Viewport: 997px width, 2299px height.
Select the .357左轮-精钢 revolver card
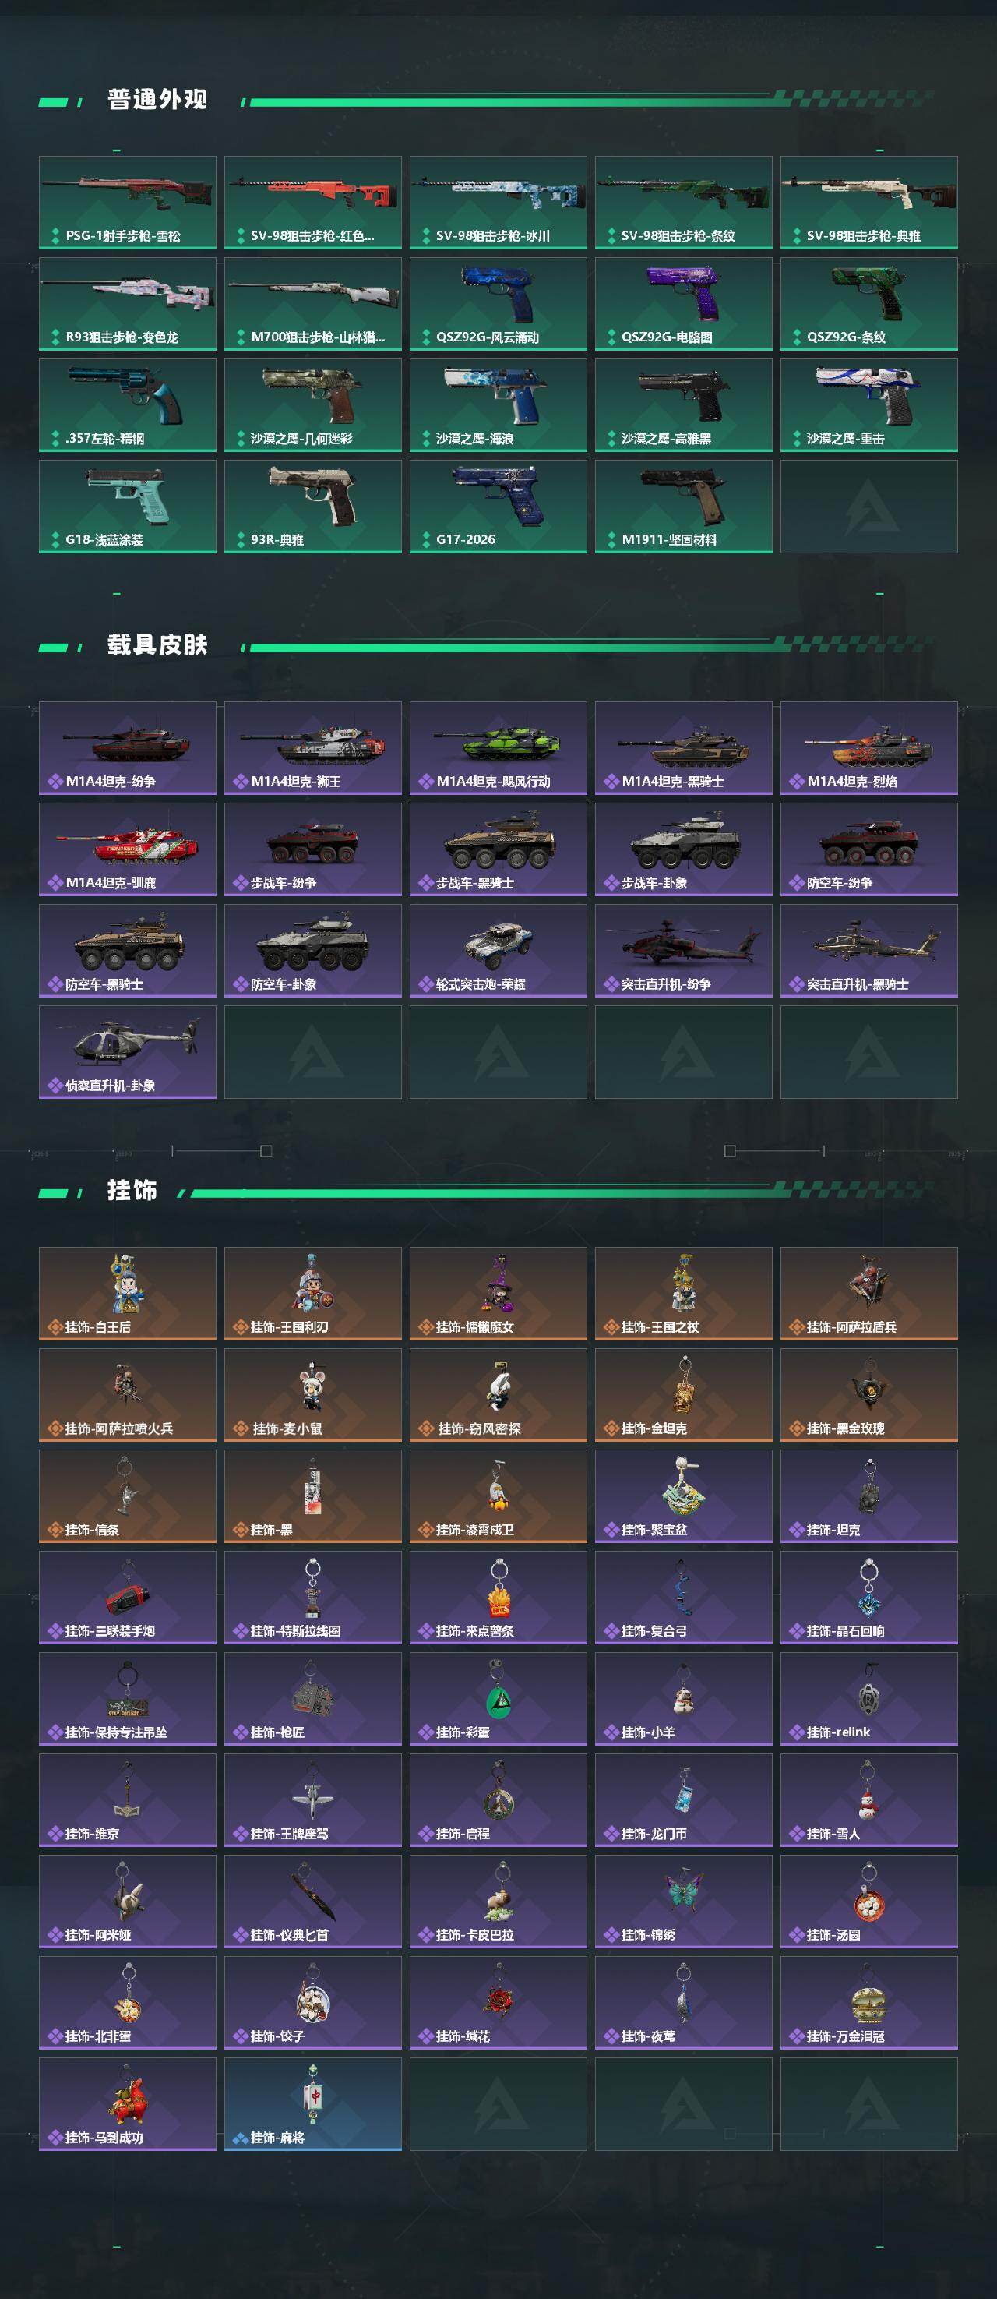pyautogui.click(x=128, y=405)
